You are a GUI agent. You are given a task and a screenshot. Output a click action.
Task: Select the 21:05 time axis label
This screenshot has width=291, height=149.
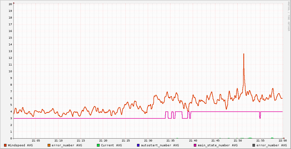(x=36, y=141)
